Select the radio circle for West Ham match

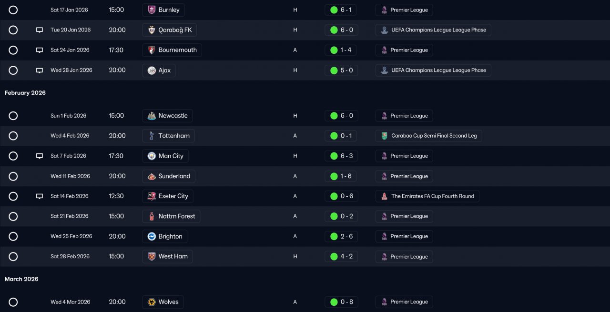click(x=13, y=257)
